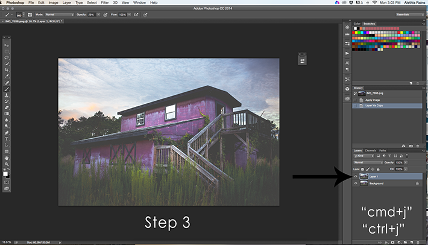Viewport: 428px width, 245px height.
Task: Pick the black swatch in Swatches top row
Action: pyautogui.click(x=358, y=28)
